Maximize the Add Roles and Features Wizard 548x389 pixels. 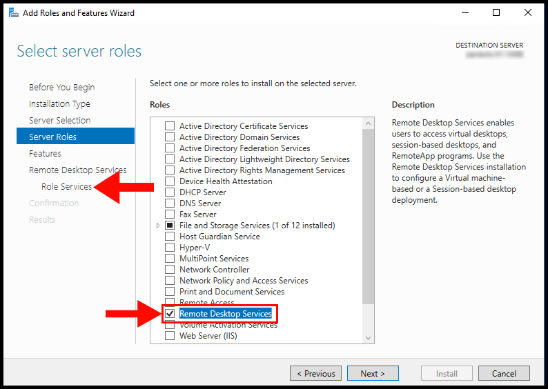(496, 13)
